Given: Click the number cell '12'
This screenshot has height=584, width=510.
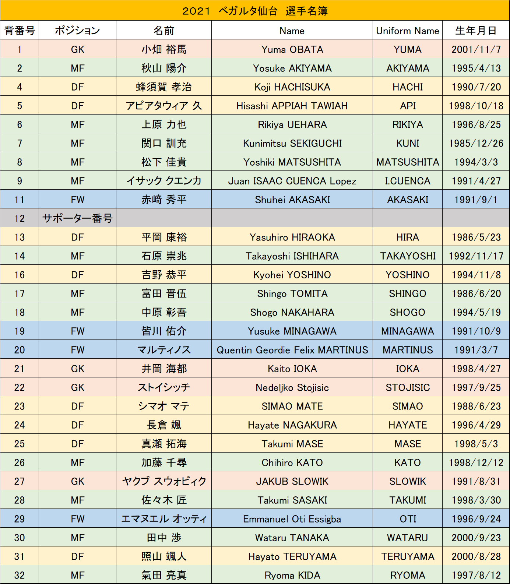Looking at the screenshot, I should (20, 218).
